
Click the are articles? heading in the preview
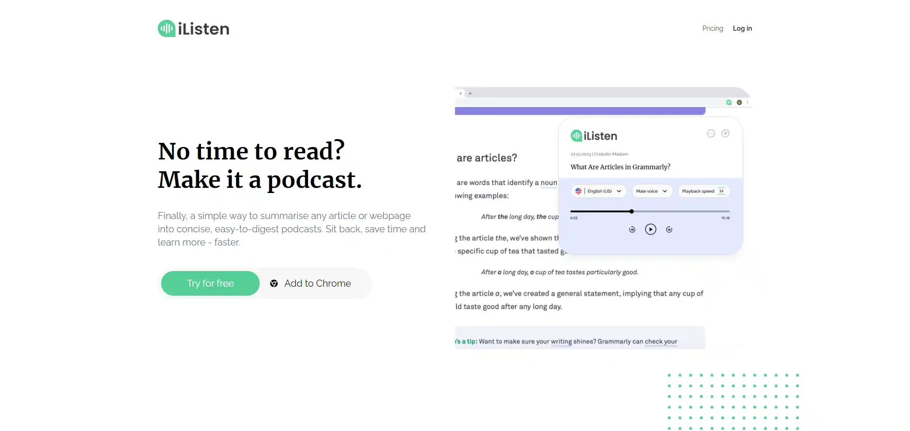(487, 158)
